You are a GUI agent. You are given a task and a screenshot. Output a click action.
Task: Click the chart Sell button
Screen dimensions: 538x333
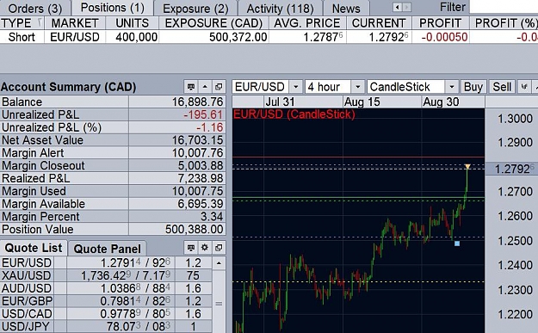pos(502,87)
